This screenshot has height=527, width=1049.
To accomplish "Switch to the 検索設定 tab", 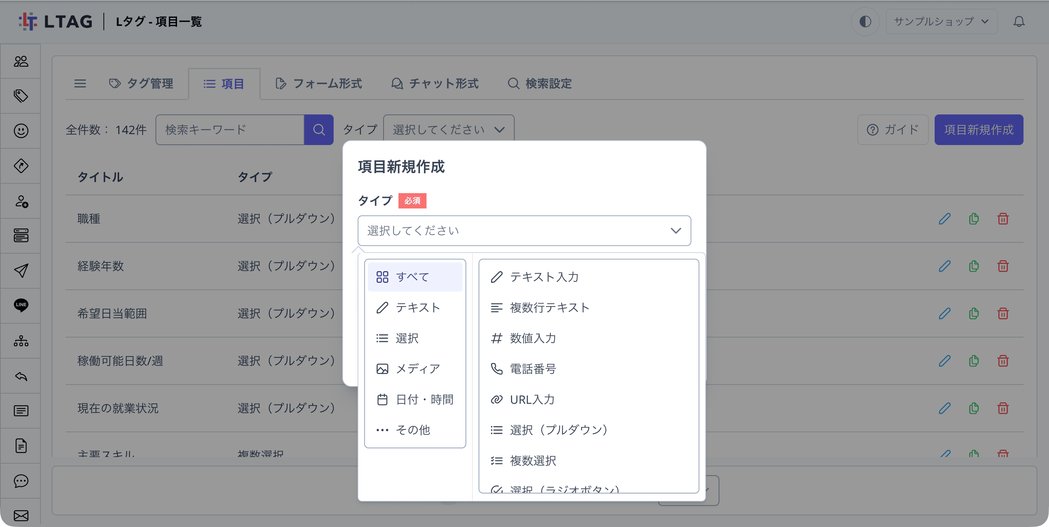I will click(x=540, y=83).
